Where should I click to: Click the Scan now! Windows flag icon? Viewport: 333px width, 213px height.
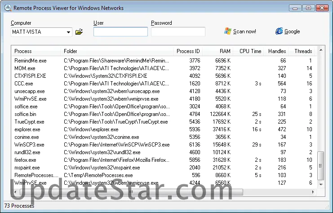pyautogui.click(x=228, y=31)
